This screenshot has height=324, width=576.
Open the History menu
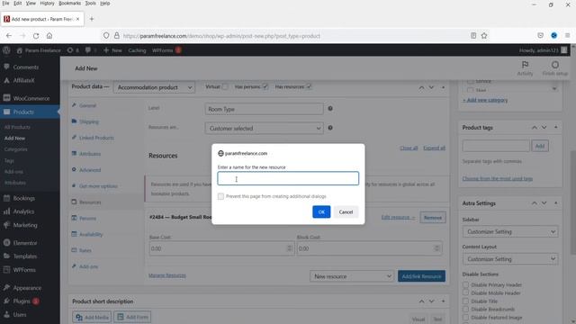pos(47,4)
